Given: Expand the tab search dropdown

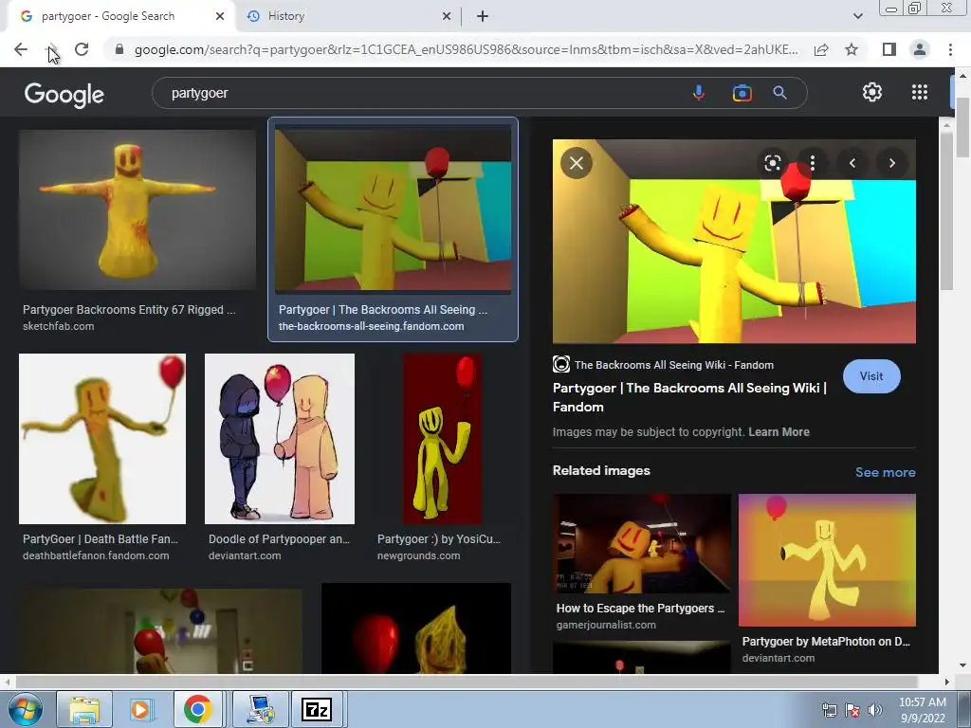Looking at the screenshot, I should (x=857, y=17).
